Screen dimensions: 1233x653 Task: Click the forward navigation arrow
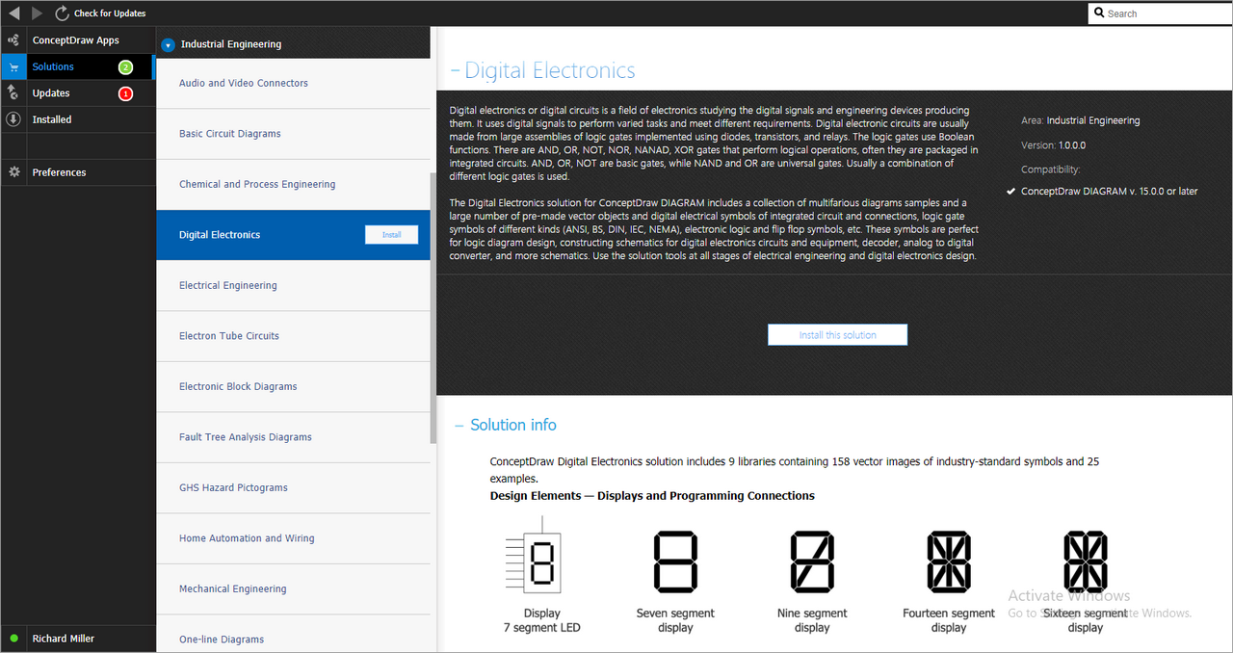pyautogui.click(x=37, y=13)
